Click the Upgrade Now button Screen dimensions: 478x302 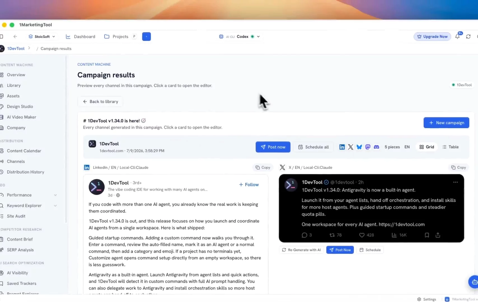pos(432,37)
